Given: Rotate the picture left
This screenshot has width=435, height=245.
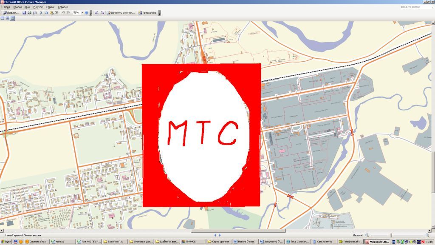Looking at the screenshot, I should pos(97,13).
